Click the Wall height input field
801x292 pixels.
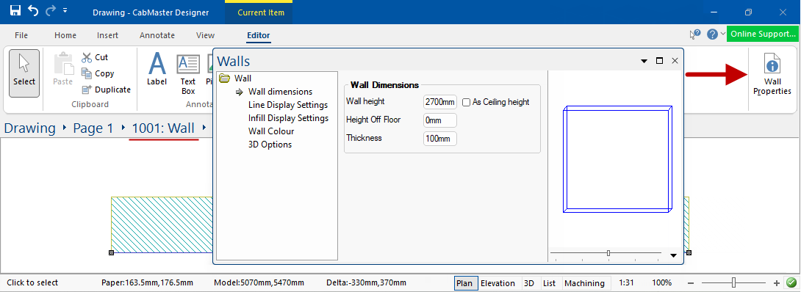pyautogui.click(x=440, y=102)
